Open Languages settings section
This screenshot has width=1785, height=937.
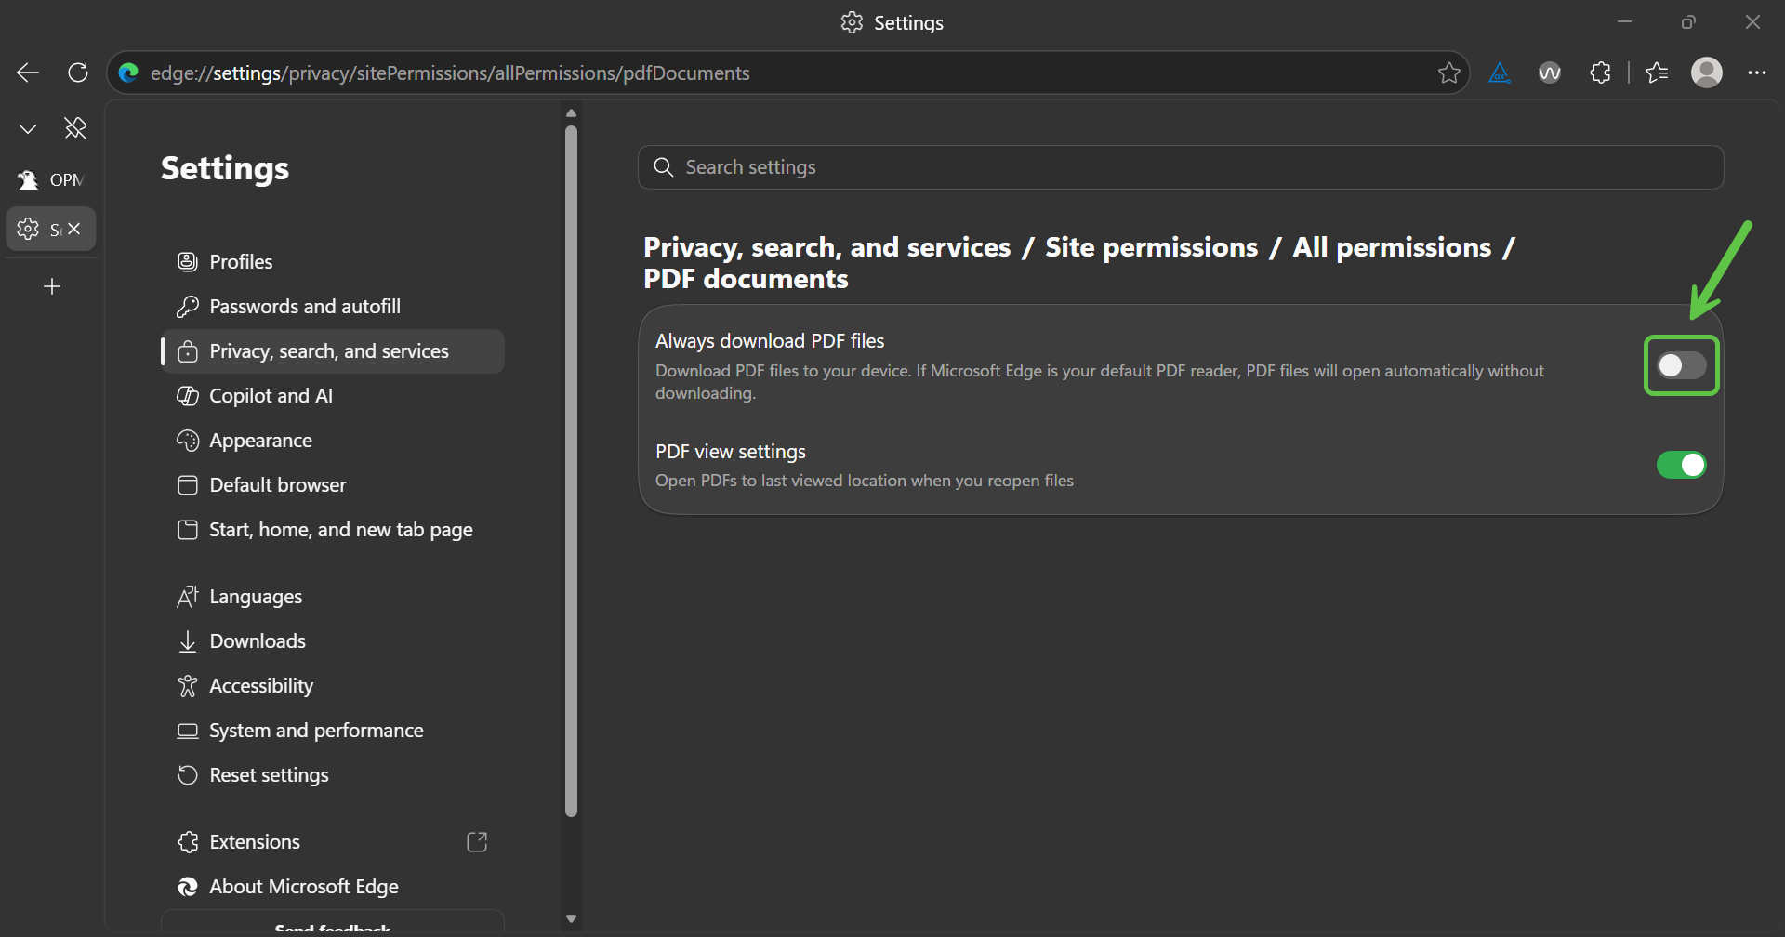[x=333, y=597]
